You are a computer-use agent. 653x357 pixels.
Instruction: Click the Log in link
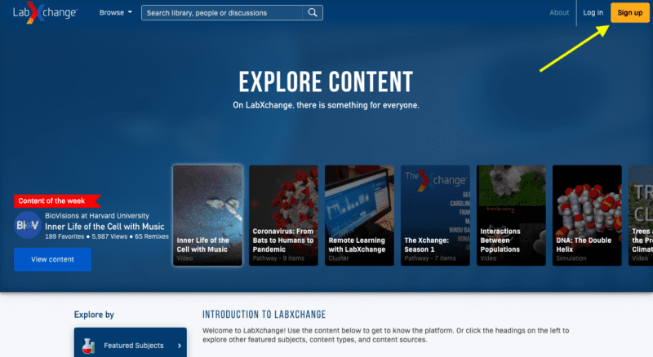[x=593, y=12]
